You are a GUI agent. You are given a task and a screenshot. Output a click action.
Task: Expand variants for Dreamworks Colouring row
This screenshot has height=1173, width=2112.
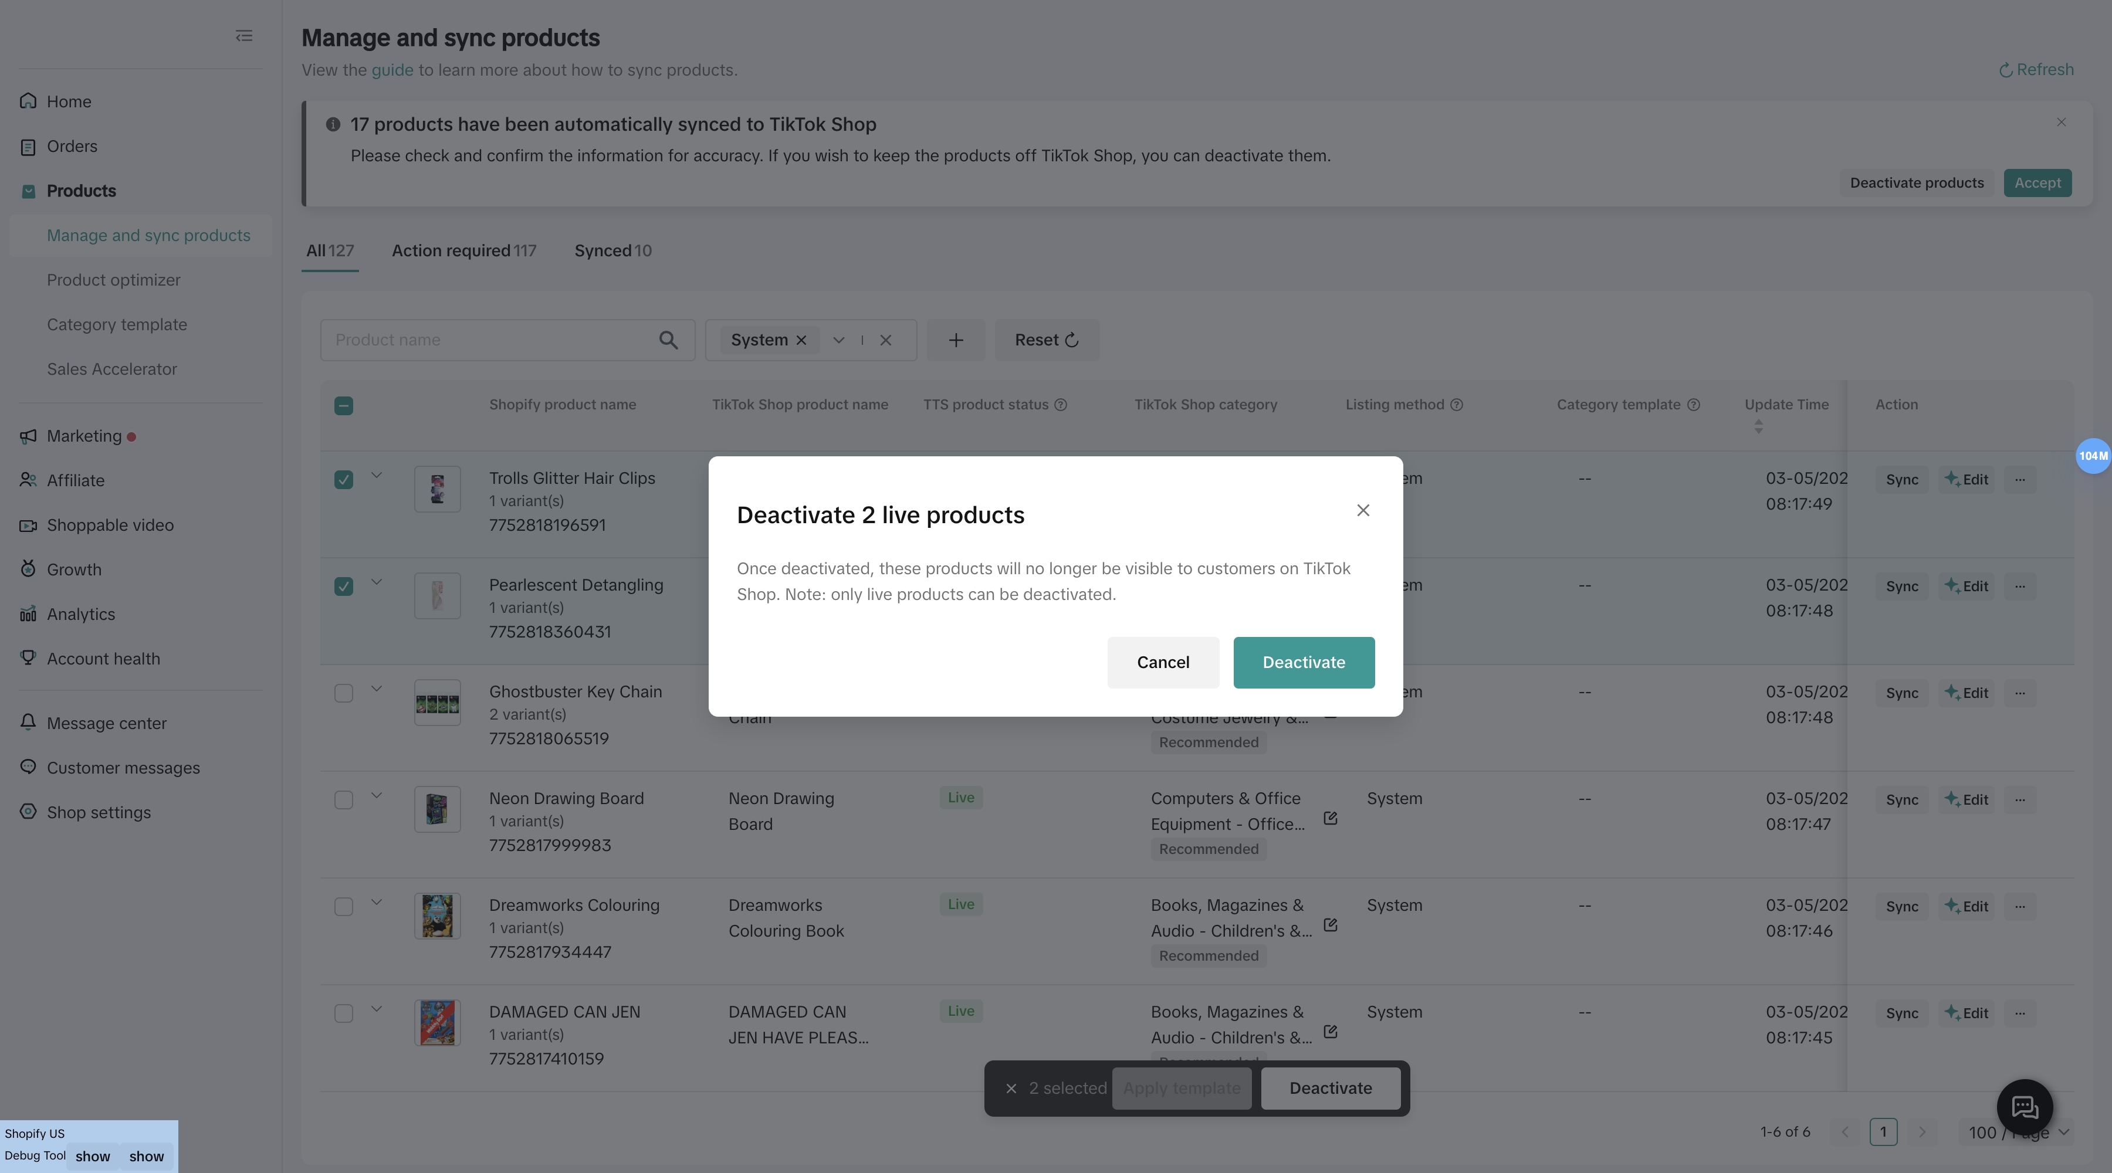click(x=376, y=901)
